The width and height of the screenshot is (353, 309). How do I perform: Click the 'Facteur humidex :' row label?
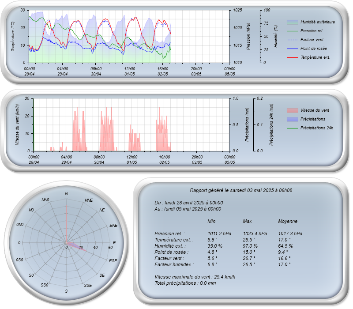pyautogui.click(x=174, y=264)
